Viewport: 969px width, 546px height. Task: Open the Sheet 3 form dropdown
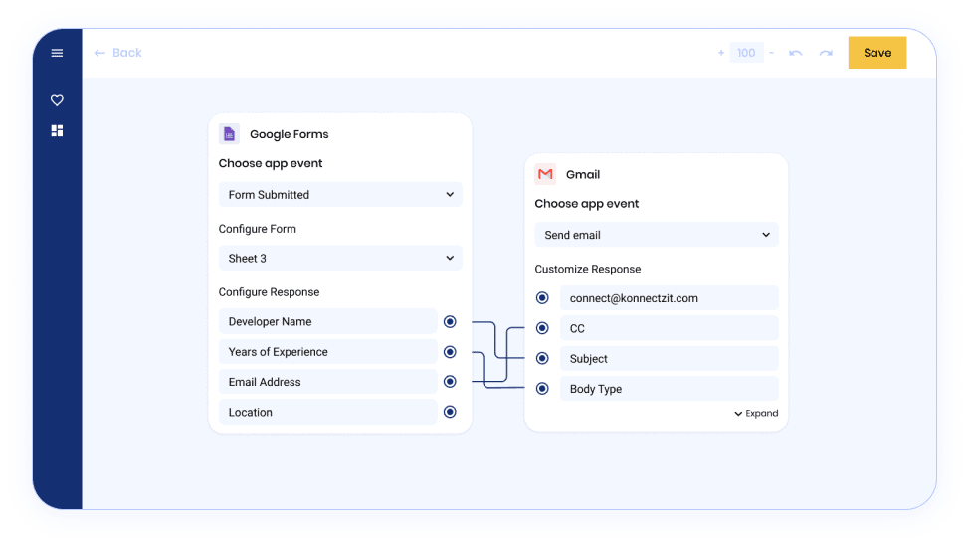(x=340, y=259)
